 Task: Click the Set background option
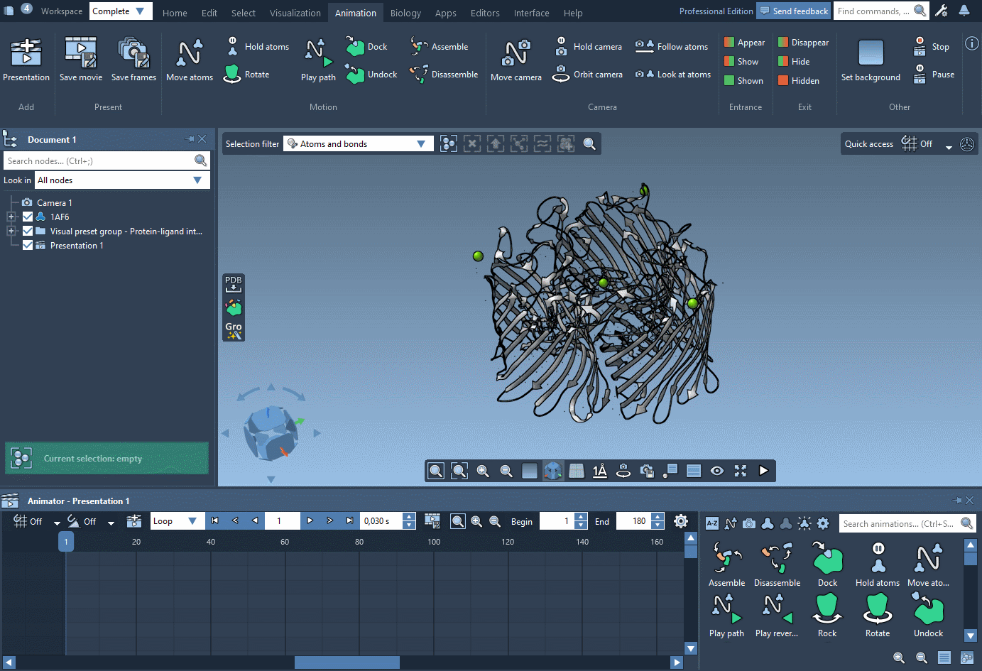point(870,60)
